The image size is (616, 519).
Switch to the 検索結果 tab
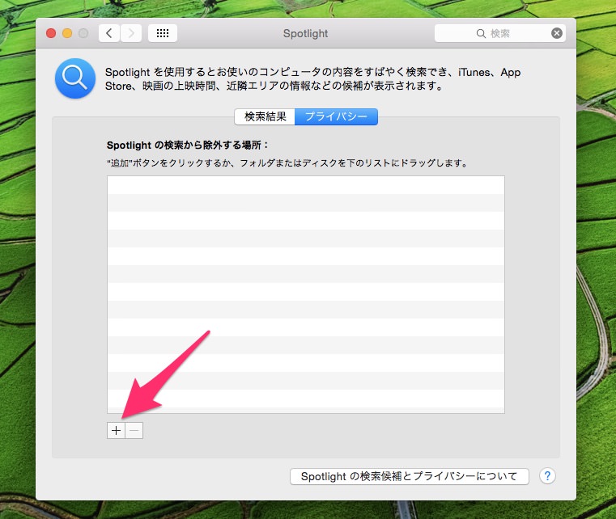tap(265, 117)
